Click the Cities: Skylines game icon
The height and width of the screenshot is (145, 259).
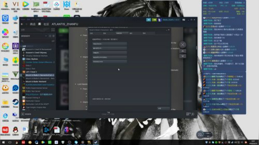24,59
